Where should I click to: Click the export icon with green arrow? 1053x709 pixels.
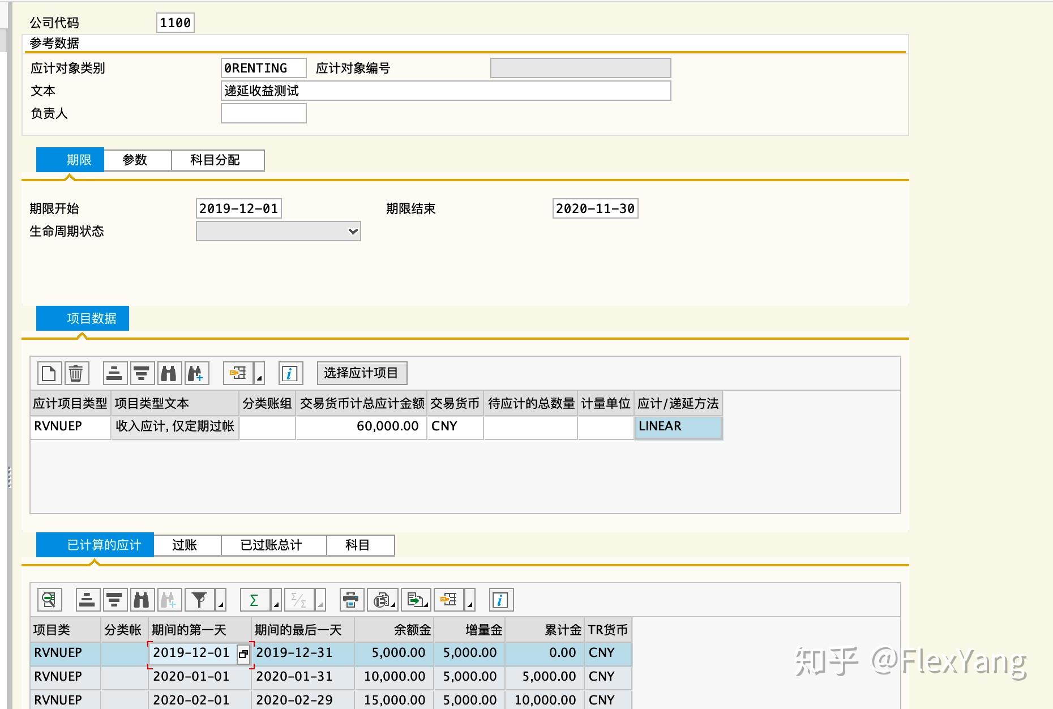(416, 600)
